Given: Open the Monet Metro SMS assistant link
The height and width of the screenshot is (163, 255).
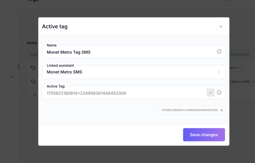Looking at the screenshot, I should 242,81.
